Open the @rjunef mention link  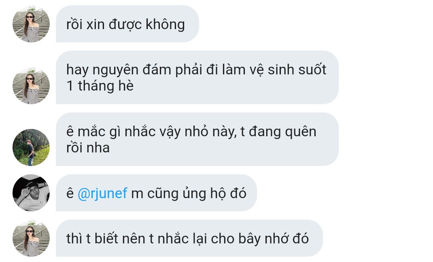click(x=102, y=193)
